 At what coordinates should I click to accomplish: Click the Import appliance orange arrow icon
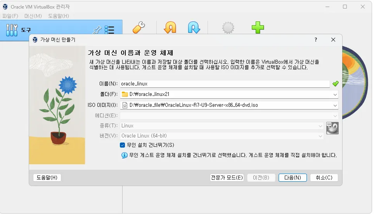coord(170,27)
